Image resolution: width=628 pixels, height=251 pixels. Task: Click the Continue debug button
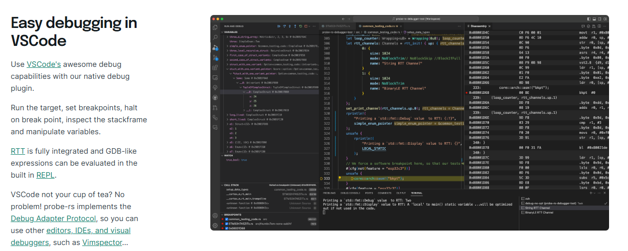pos(279,26)
